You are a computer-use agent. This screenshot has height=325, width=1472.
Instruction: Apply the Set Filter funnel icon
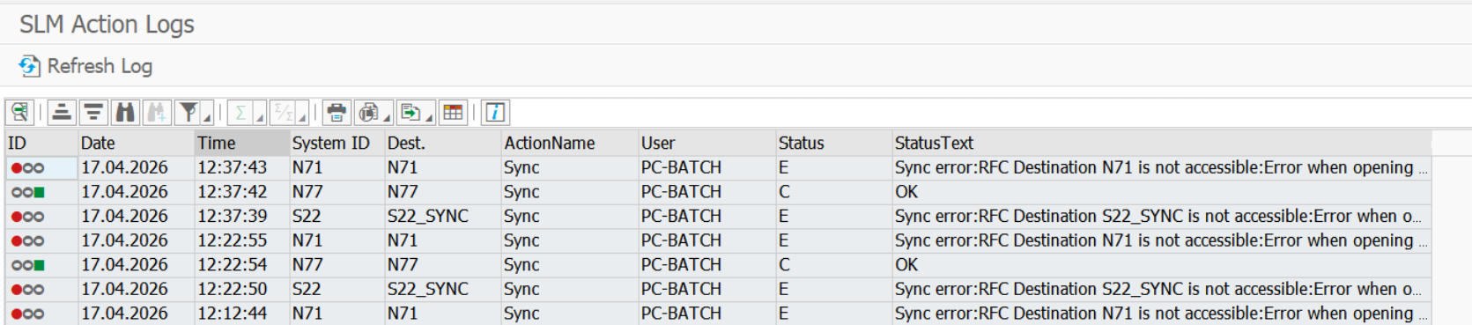click(189, 113)
